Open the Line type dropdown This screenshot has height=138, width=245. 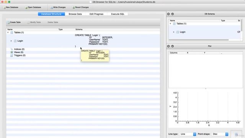188,134
